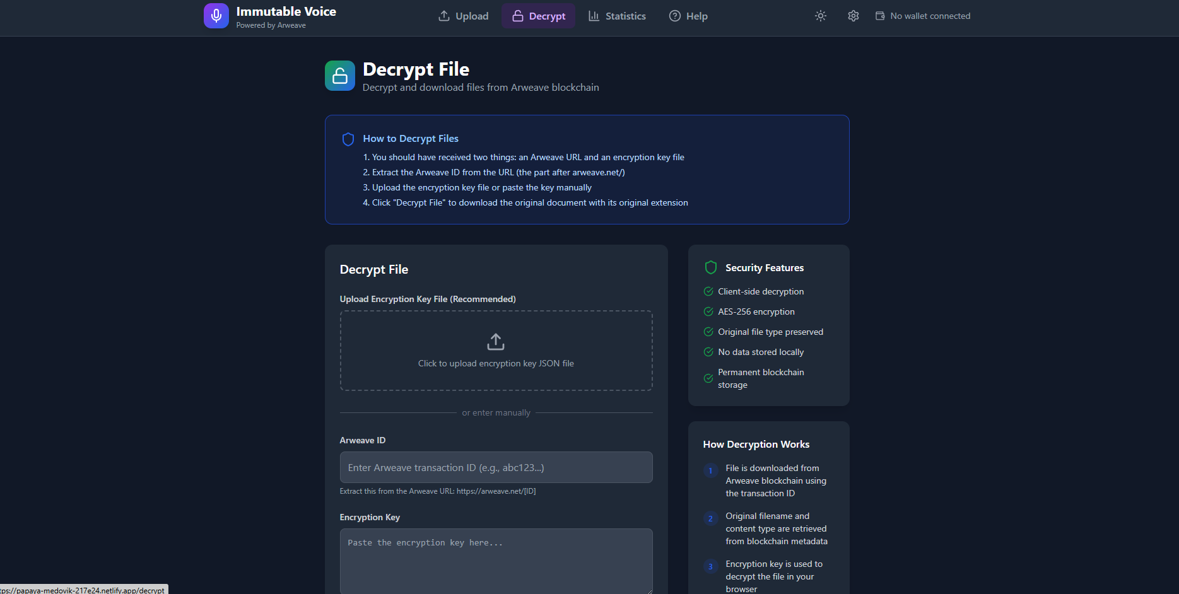The image size is (1179, 594).
Task: Select the Upload nav icon
Action: [443, 16]
